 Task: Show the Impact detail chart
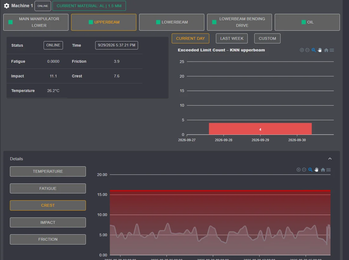click(48, 222)
